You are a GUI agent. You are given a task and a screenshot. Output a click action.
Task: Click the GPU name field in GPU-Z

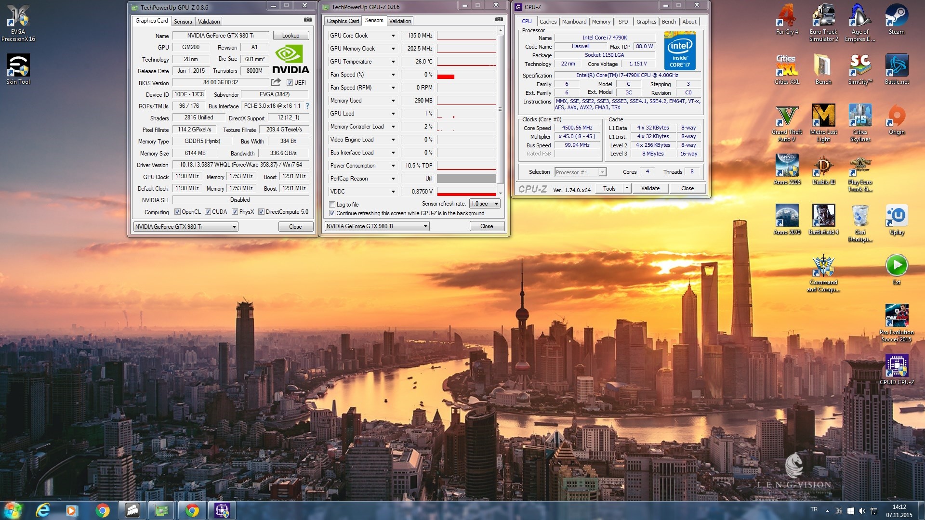click(220, 36)
